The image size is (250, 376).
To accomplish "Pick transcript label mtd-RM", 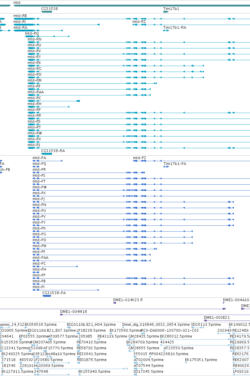I will (x=35, y=80).
